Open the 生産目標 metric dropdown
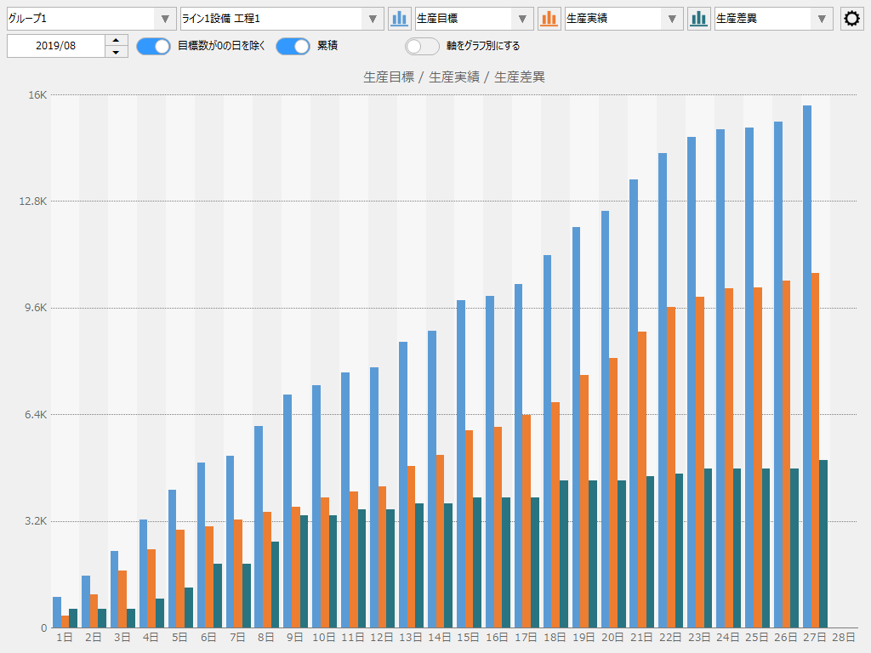The width and height of the screenshot is (871, 653). pos(521,18)
